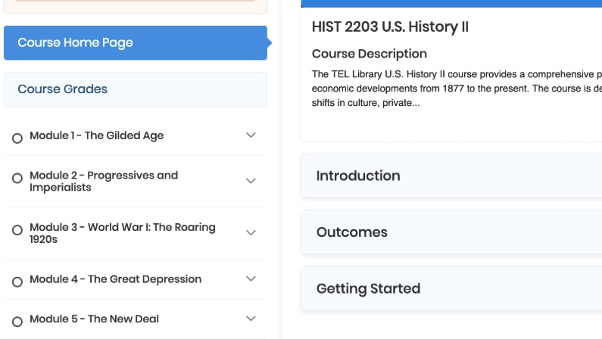Screen dimensions: 602x339
Task: Click the circle marker beside Module 5
Action: tap(17, 321)
